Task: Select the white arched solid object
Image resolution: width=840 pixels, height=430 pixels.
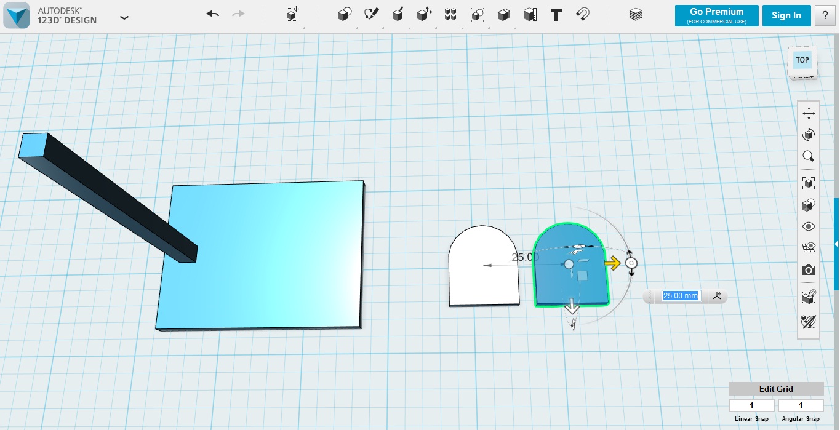Action: [x=484, y=266]
